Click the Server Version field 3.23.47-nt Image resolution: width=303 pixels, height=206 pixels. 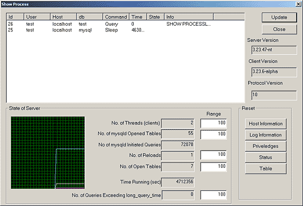[274, 50]
